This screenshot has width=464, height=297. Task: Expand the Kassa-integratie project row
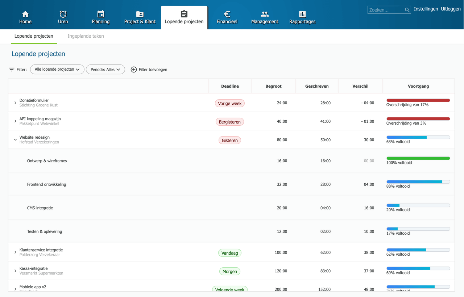tap(15, 271)
